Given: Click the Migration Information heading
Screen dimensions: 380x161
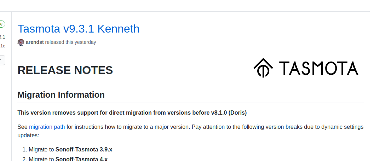Looking at the screenshot, I should (61, 94).
